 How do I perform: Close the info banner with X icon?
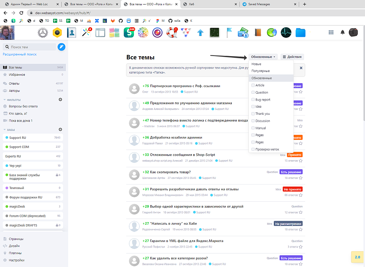pos(301,68)
